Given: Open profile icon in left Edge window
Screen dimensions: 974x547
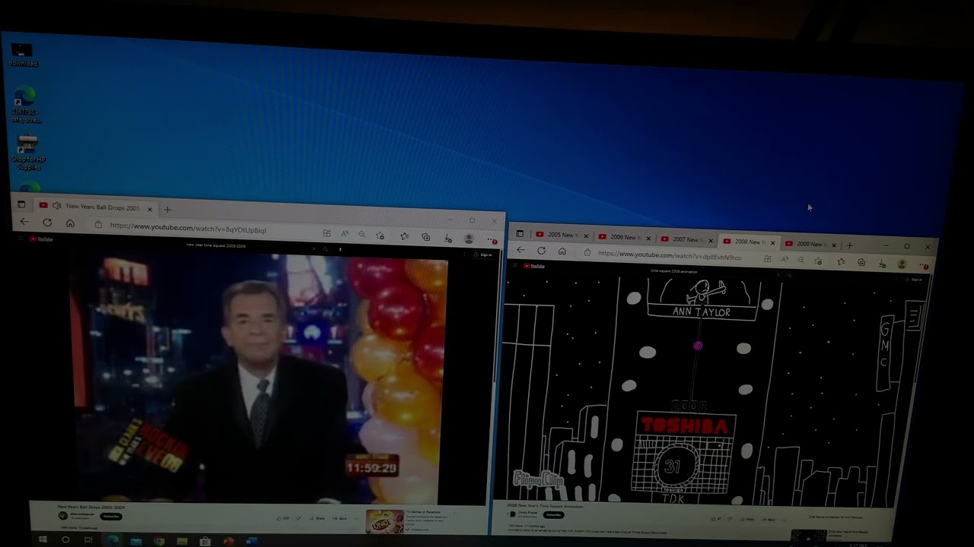Looking at the screenshot, I should (x=469, y=239).
